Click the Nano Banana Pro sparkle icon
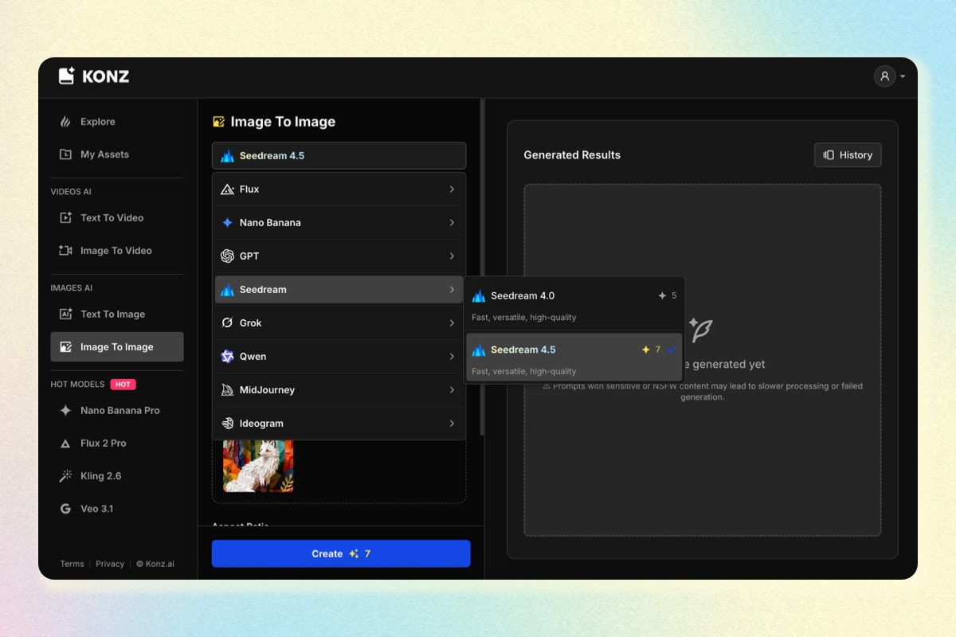 click(x=66, y=410)
